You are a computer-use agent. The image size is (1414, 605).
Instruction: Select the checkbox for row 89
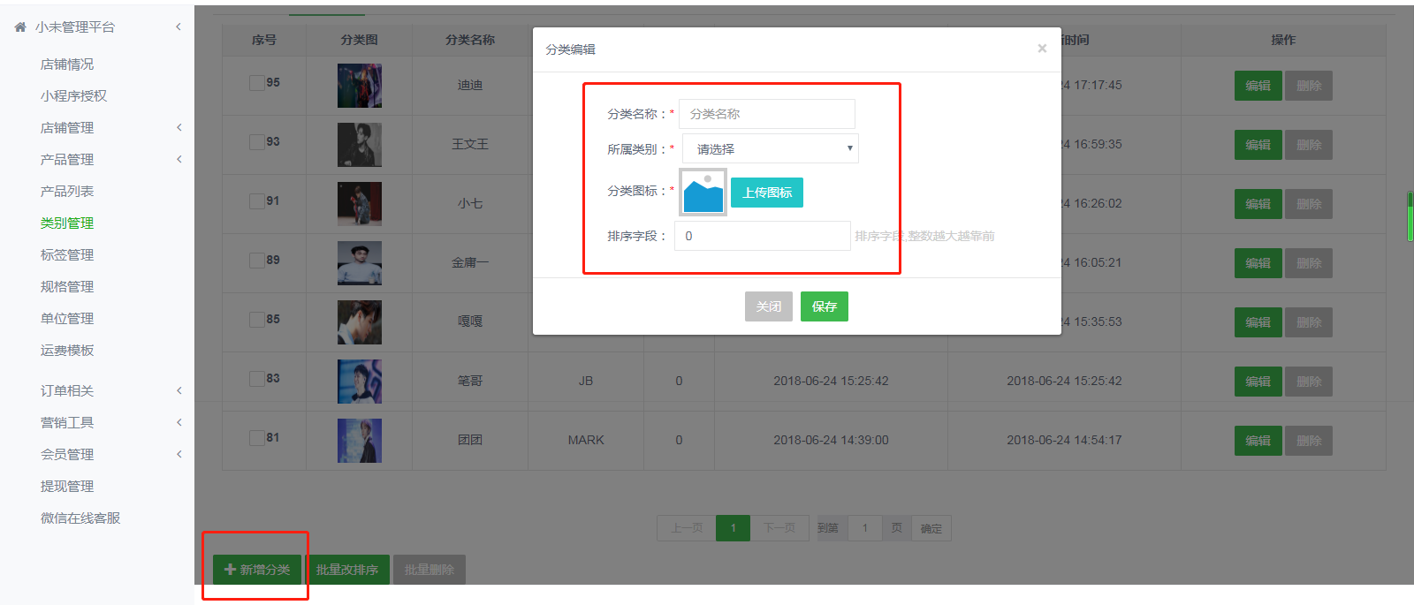click(x=257, y=261)
